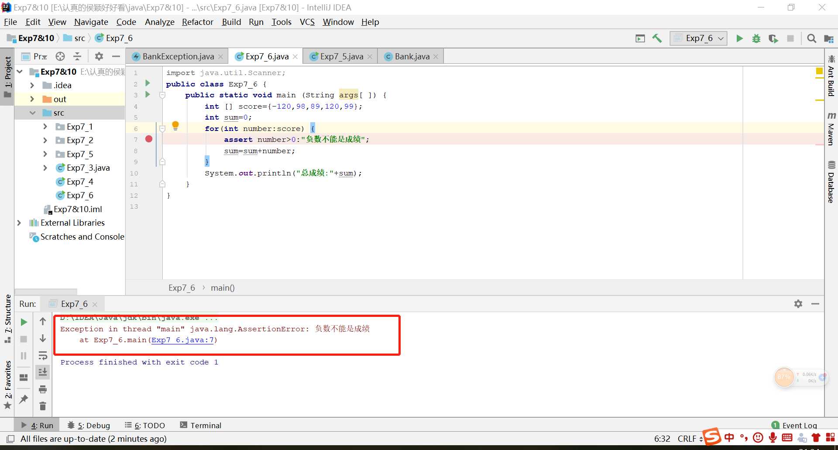Collapse the src folder

coord(32,113)
